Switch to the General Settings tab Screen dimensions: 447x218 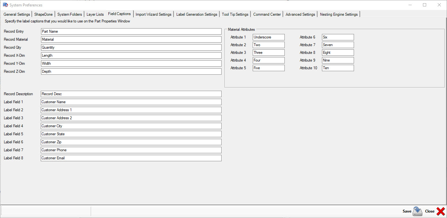(x=16, y=14)
